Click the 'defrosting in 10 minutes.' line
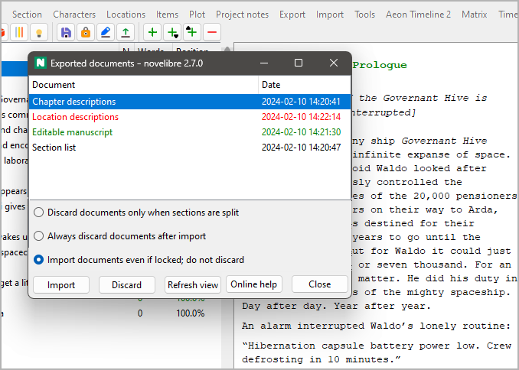The image size is (519, 370). tap(322, 359)
